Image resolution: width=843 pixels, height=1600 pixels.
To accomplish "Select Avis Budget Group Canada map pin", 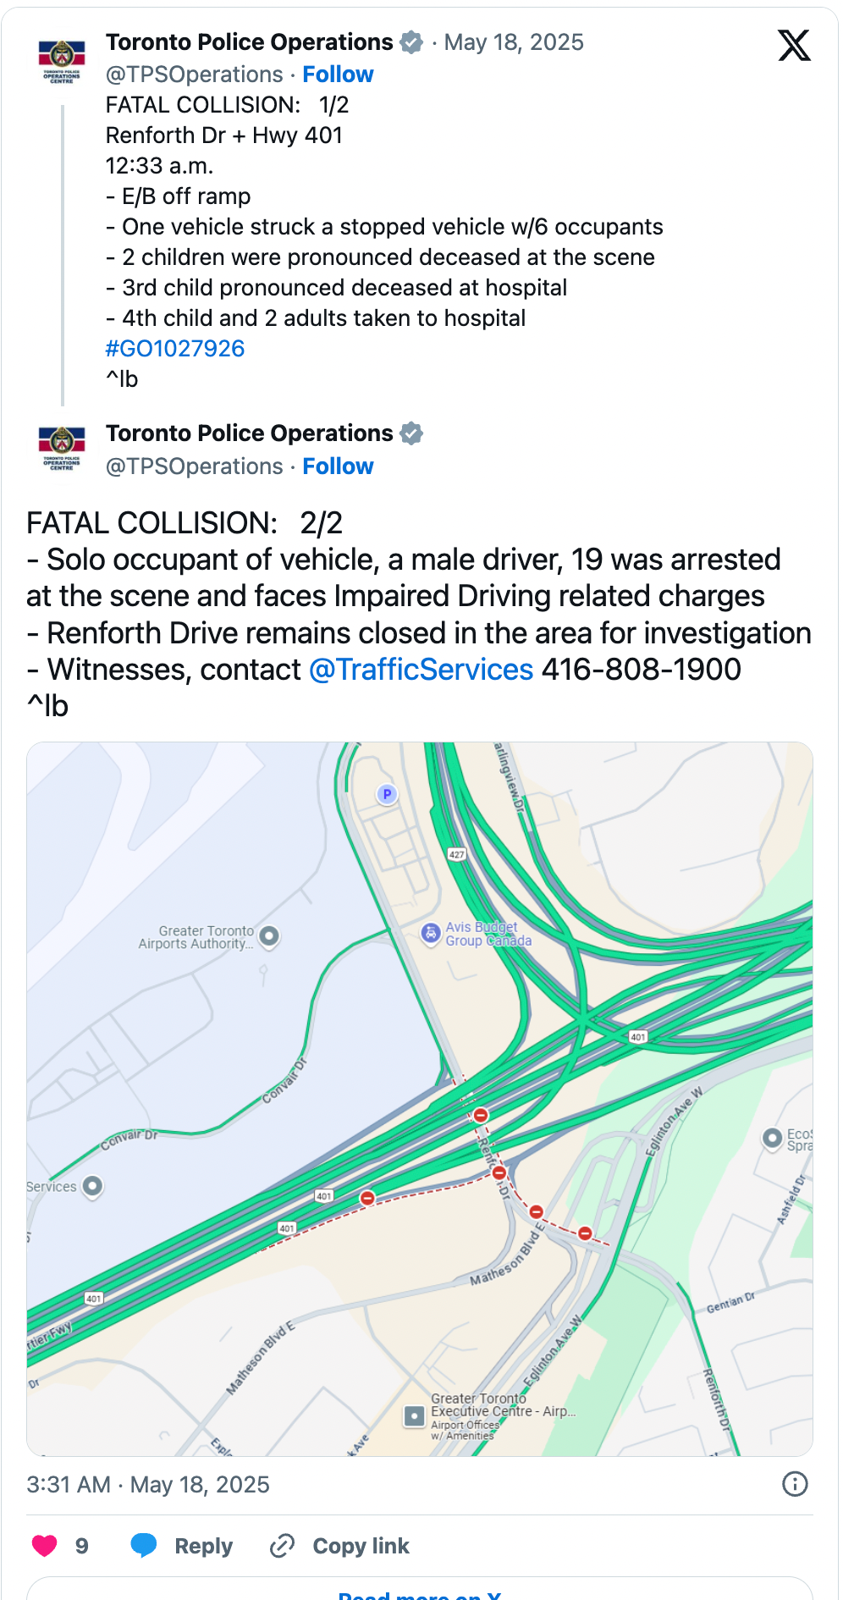I will (431, 934).
